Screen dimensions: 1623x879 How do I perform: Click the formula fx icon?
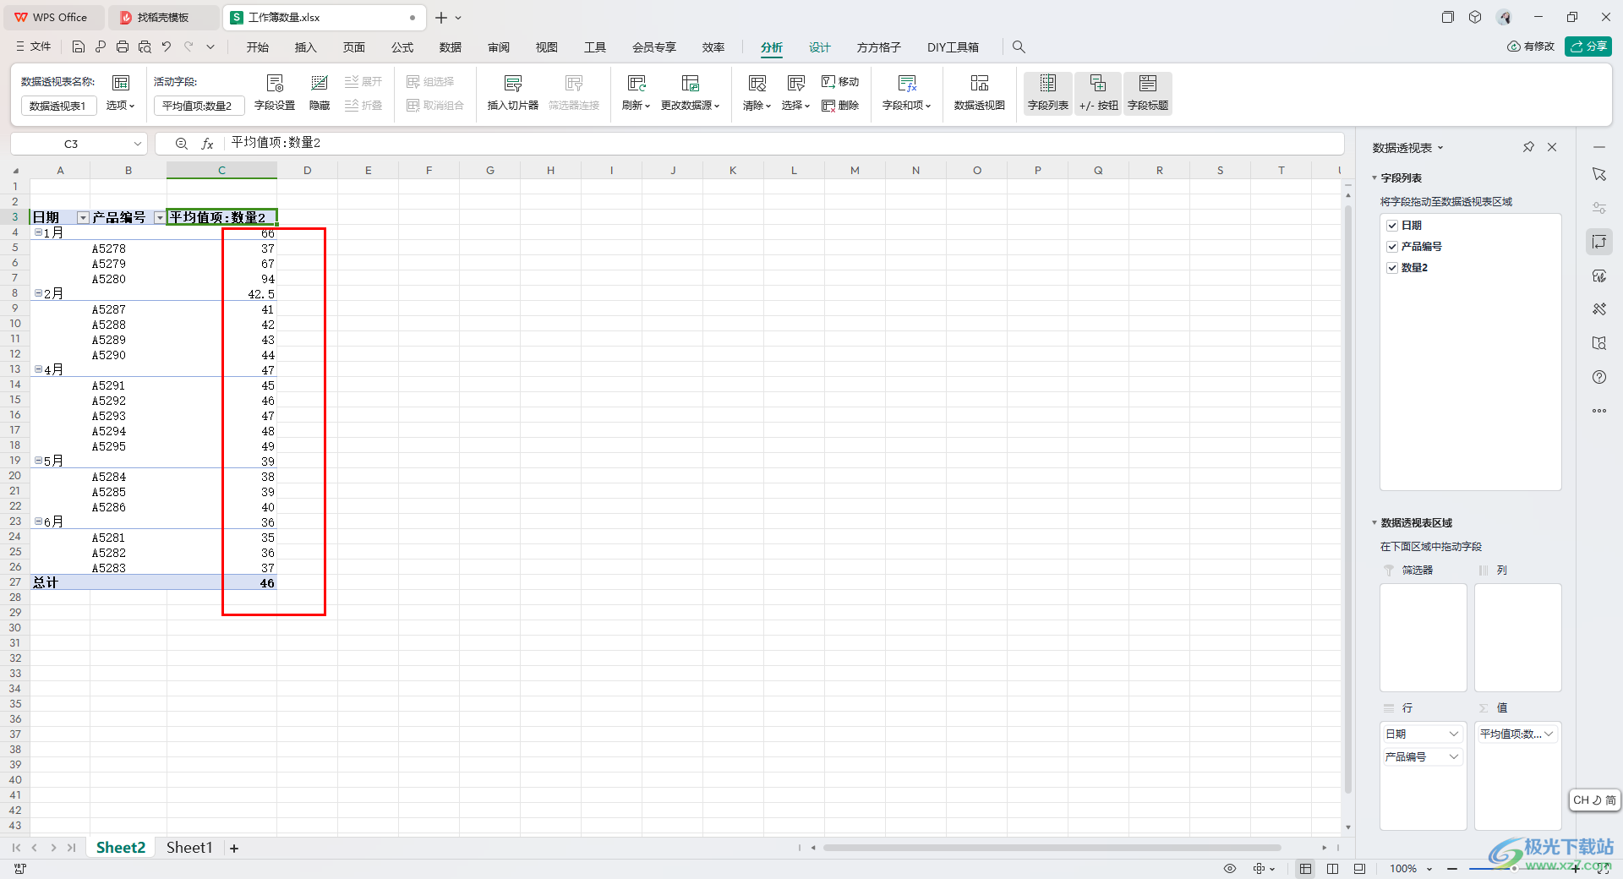click(x=207, y=144)
